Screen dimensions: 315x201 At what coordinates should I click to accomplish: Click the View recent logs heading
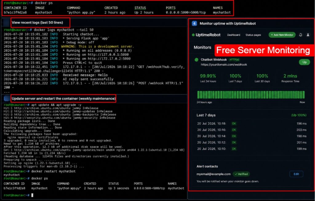click(37, 23)
